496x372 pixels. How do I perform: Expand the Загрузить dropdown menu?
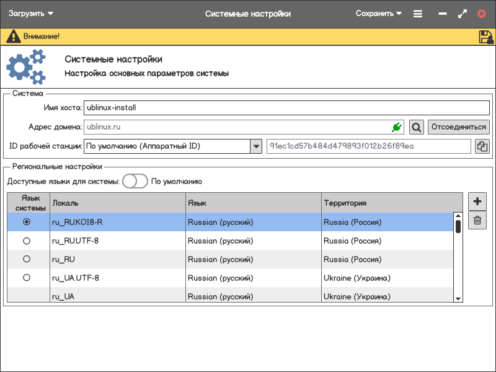[31, 14]
